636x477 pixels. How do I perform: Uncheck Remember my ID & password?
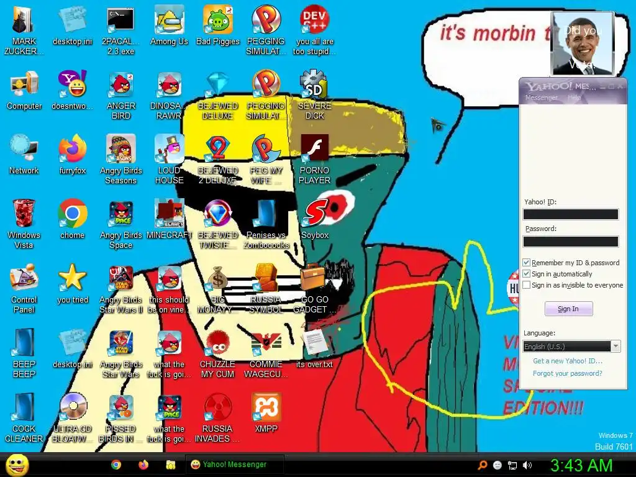pos(527,263)
